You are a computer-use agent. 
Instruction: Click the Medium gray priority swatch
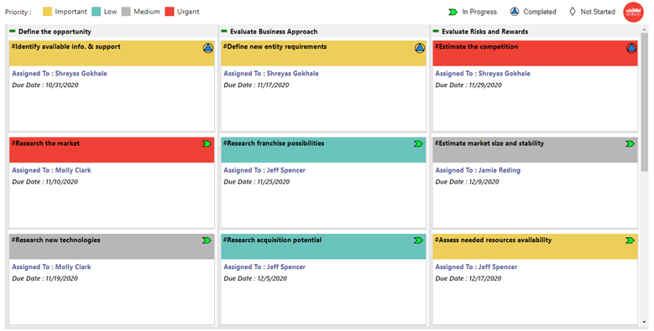pos(126,12)
